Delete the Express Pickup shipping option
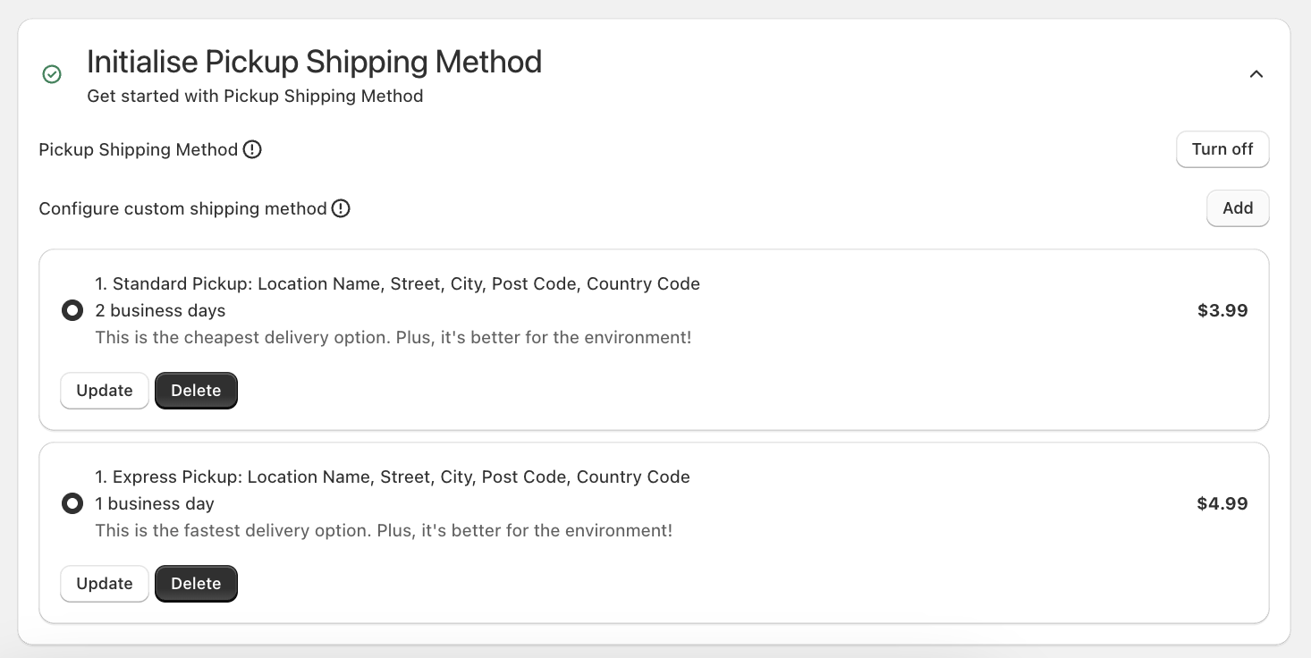This screenshot has height=658, width=1311. 196,584
